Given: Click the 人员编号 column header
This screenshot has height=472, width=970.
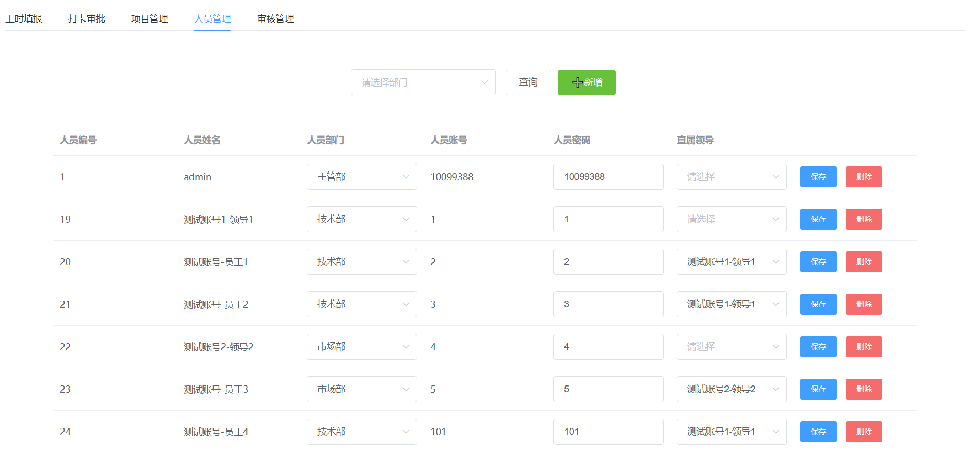Looking at the screenshot, I should point(78,140).
